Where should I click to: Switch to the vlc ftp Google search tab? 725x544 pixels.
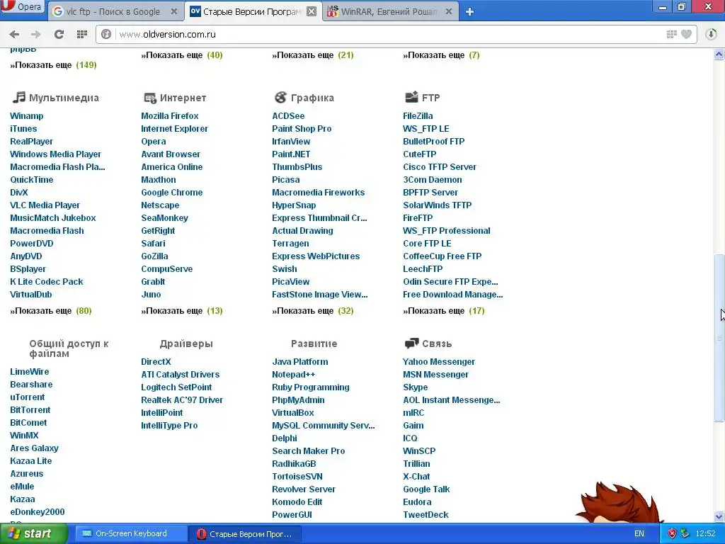(113, 11)
